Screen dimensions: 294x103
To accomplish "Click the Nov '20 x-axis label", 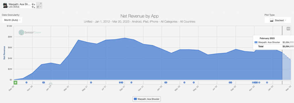I will coord(30,88).
